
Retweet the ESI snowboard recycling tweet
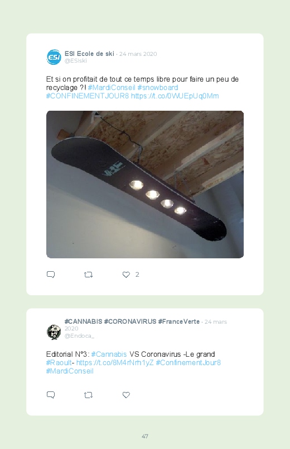(88, 275)
